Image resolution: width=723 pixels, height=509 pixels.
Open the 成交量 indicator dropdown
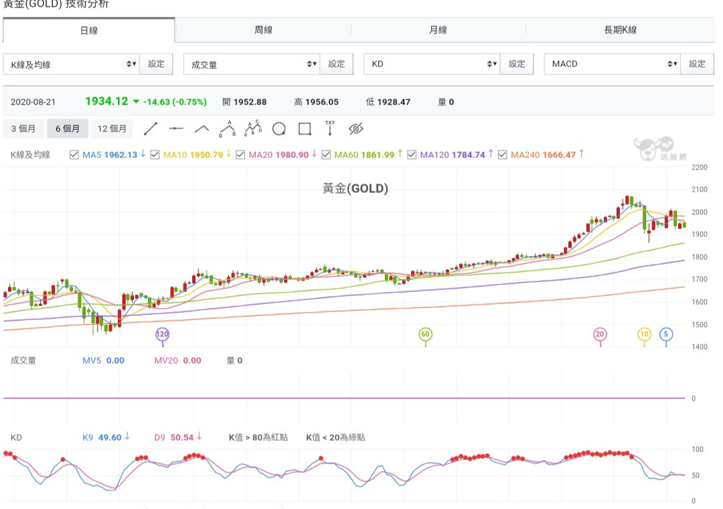pyautogui.click(x=252, y=64)
